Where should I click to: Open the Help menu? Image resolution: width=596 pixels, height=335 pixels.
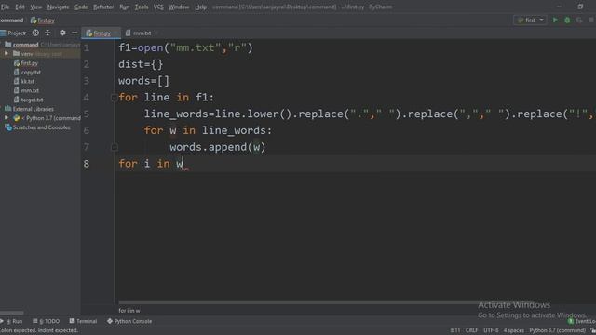[201, 7]
